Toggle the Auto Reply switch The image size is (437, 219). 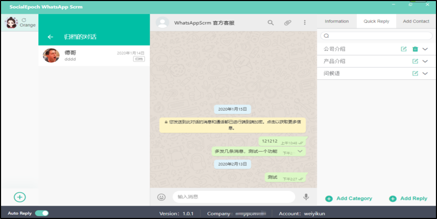point(42,213)
